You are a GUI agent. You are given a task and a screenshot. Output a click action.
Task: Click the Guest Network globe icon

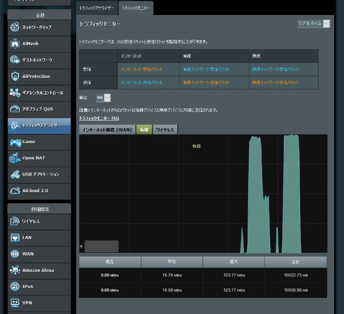(14, 59)
